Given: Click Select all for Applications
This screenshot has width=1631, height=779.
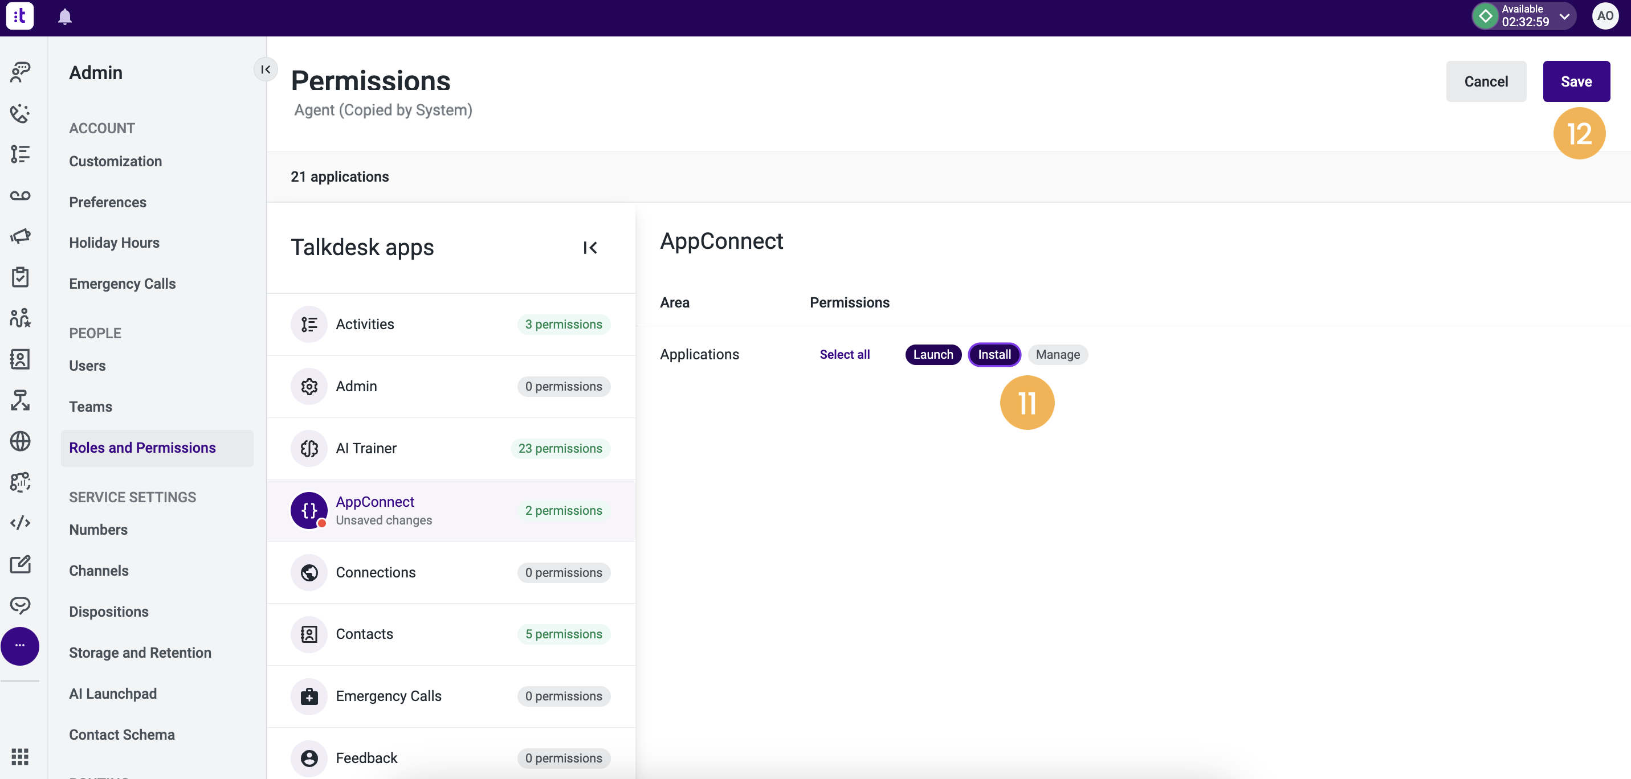Looking at the screenshot, I should [x=844, y=354].
